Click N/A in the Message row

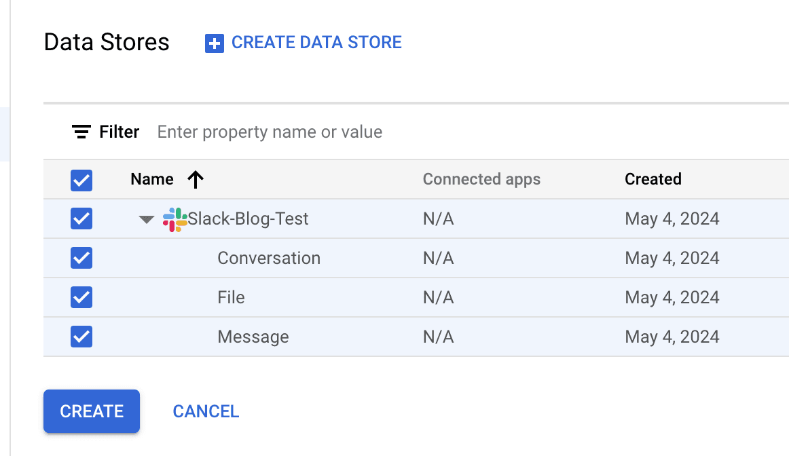pos(438,337)
